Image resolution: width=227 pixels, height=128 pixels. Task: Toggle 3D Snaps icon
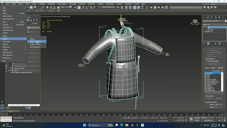pyautogui.click(x=83, y=7)
